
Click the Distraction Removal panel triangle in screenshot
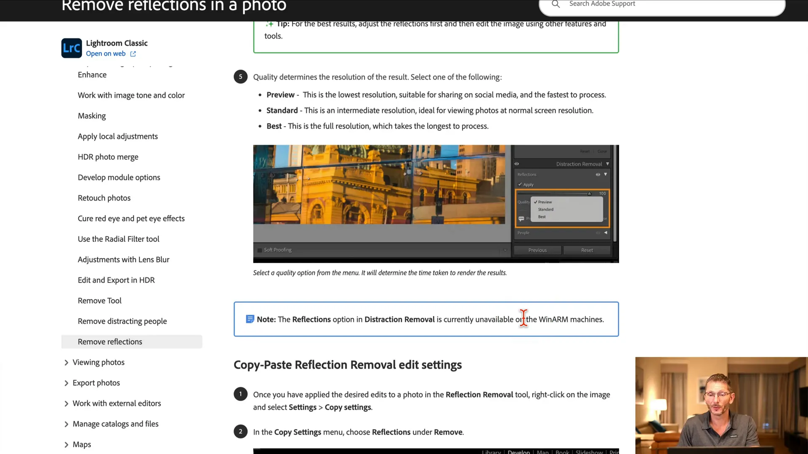coord(607,164)
